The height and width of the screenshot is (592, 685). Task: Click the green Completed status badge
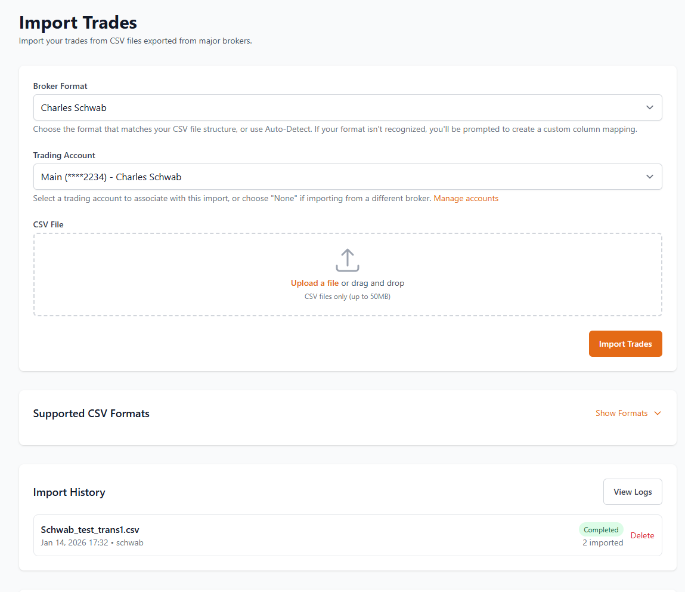click(x=601, y=529)
